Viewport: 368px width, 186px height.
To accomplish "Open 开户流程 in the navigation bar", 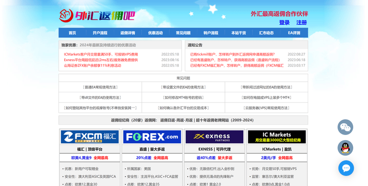I will 100,33.
